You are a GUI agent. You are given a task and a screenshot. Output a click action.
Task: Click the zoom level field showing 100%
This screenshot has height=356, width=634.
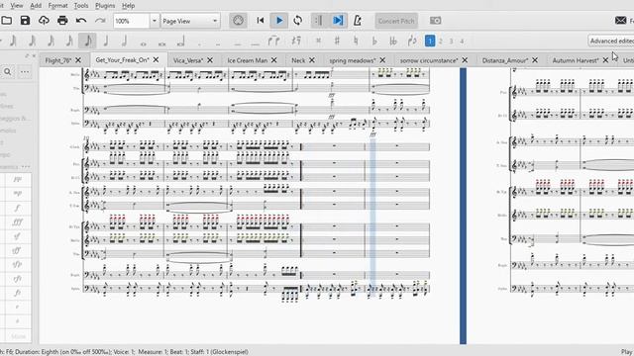[x=132, y=21]
